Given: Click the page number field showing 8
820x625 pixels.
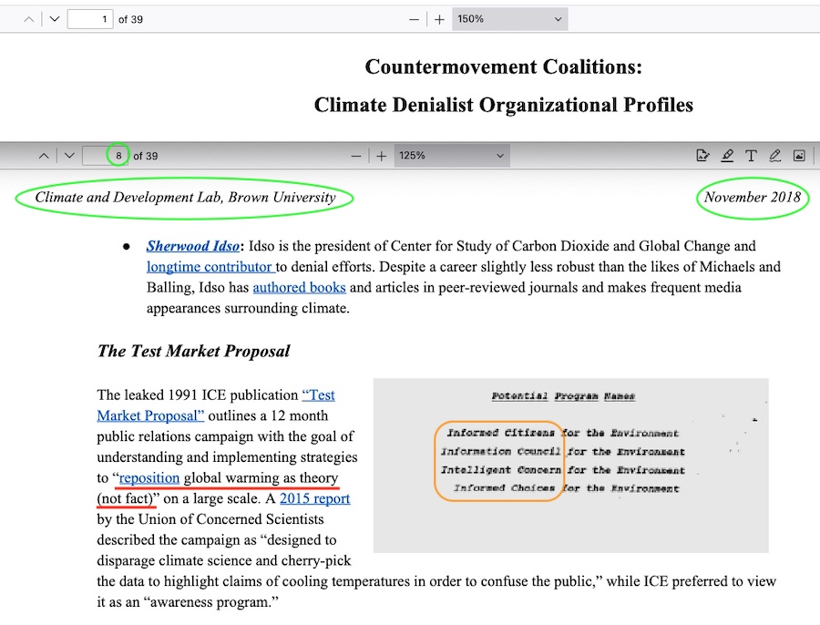Looking at the screenshot, I should pyautogui.click(x=105, y=156).
